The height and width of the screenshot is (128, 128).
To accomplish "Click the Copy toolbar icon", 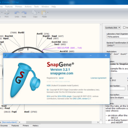I will point(34,12).
